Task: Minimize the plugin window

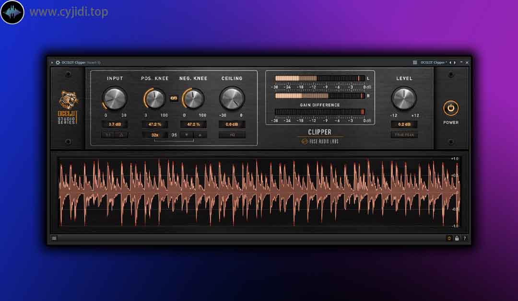Action: tap(461, 62)
